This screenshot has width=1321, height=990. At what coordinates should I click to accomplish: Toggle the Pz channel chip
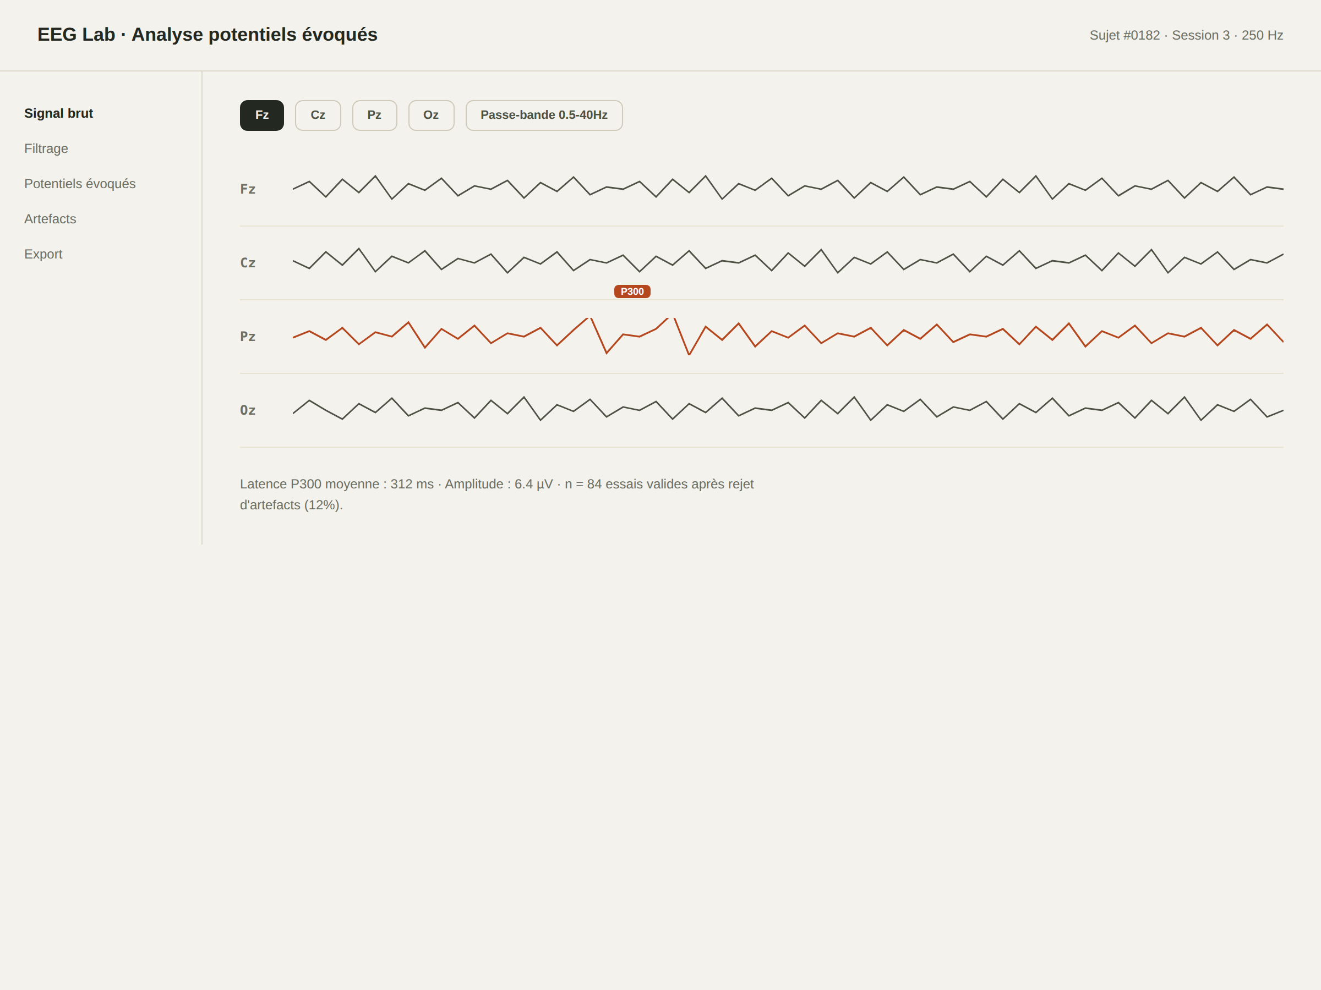374,115
